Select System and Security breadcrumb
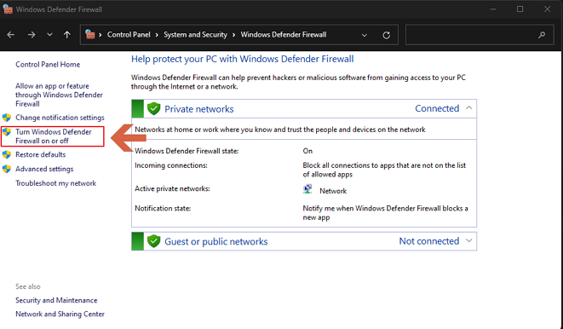The image size is (563, 329). tap(195, 34)
